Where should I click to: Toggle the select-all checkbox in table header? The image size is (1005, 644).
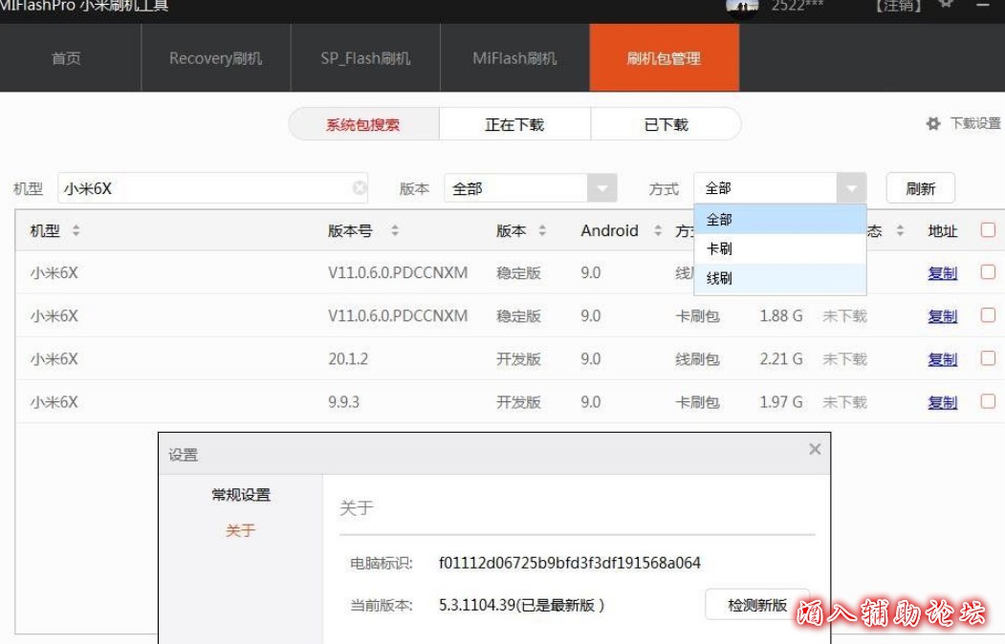click(988, 229)
